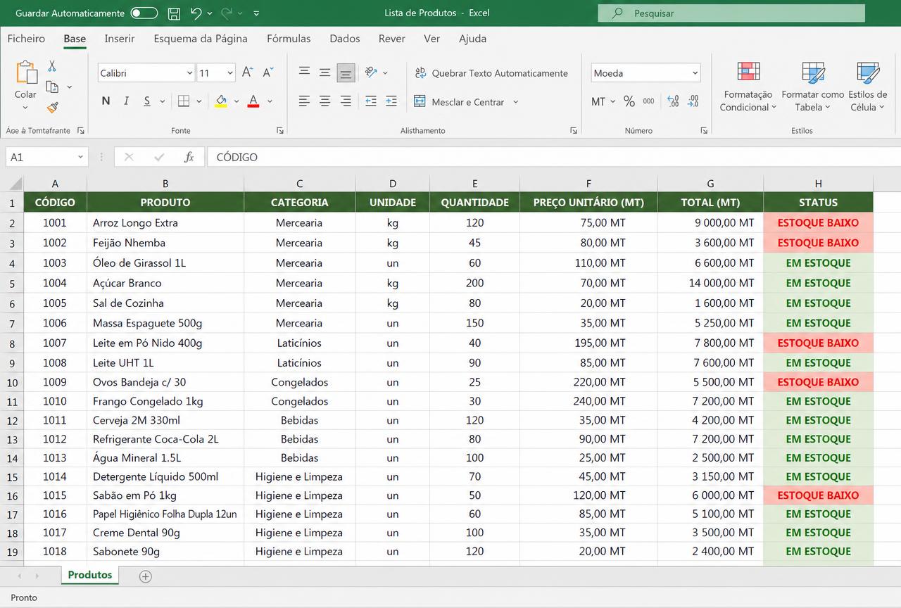Toggle italic I formatting
This screenshot has height=608, width=901.
click(x=126, y=101)
